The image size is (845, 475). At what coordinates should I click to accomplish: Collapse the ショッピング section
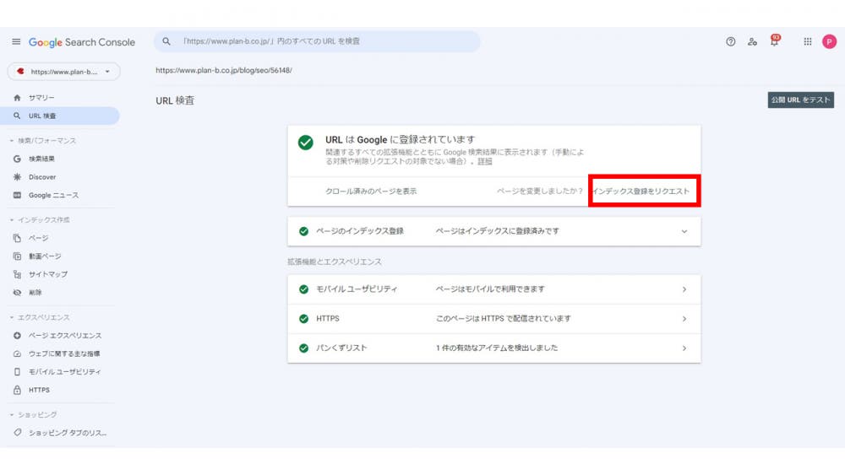pos(12,415)
